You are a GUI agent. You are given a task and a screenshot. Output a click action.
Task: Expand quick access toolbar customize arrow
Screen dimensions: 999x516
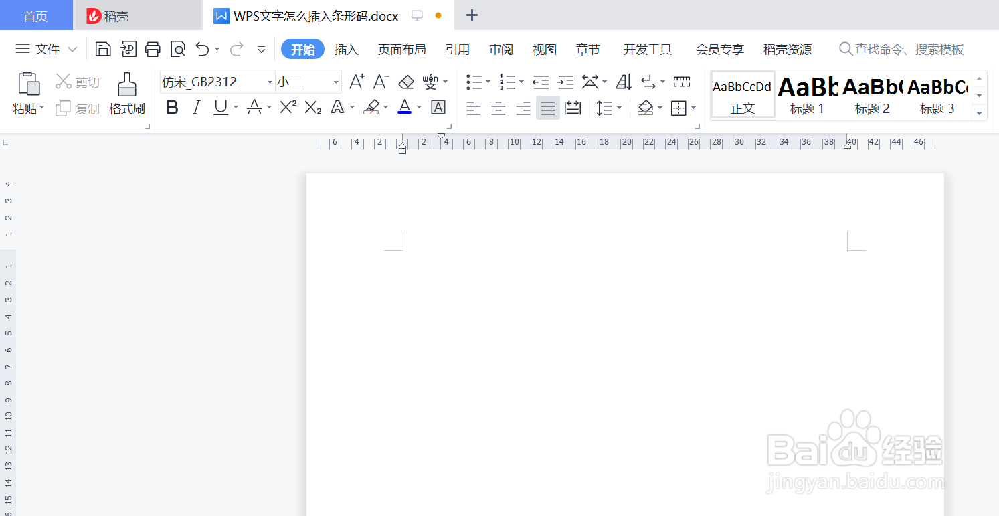262,49
